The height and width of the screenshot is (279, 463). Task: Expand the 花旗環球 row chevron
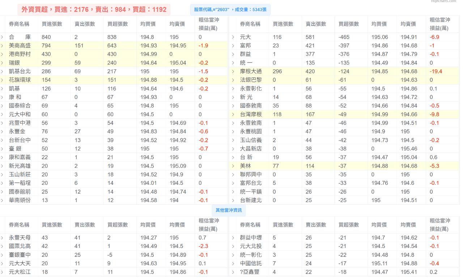coord(2,80)
